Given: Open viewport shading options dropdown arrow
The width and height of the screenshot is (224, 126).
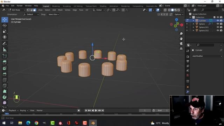Looking at the screenshot, I should pyautogui.click(x=182, y=10).
